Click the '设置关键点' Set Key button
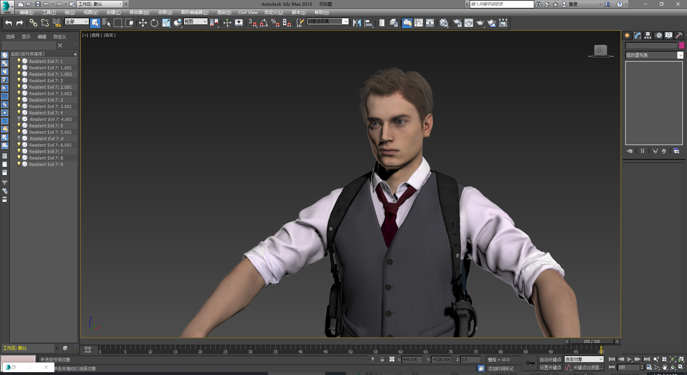Image resolution: width=687 pixels, height=375 pixels. (550, 367)
